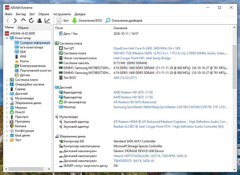The image size is (240, 175).
Task: Click the DirectX Xbox logo icon
Action: pyautogui.click(x=12, y=112)
